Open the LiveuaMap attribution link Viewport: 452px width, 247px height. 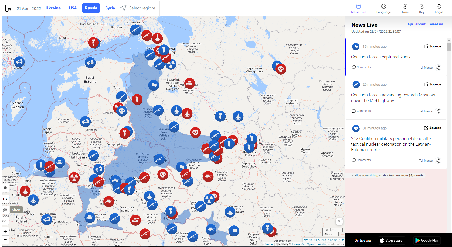coord(299,244)
